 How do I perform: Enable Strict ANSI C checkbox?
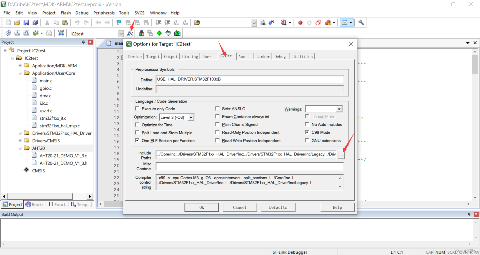click(217, 108)
